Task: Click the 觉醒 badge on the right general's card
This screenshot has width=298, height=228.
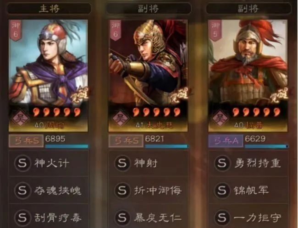Action: [x=279, y=95]
